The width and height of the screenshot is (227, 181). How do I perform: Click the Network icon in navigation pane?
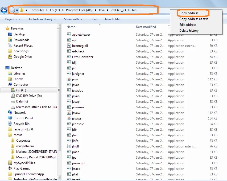click(10, 112)
